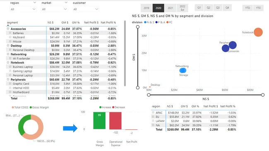Filter by Q4 quarter
This screenshot has width=269, height=151.
(x=227, y=8)
